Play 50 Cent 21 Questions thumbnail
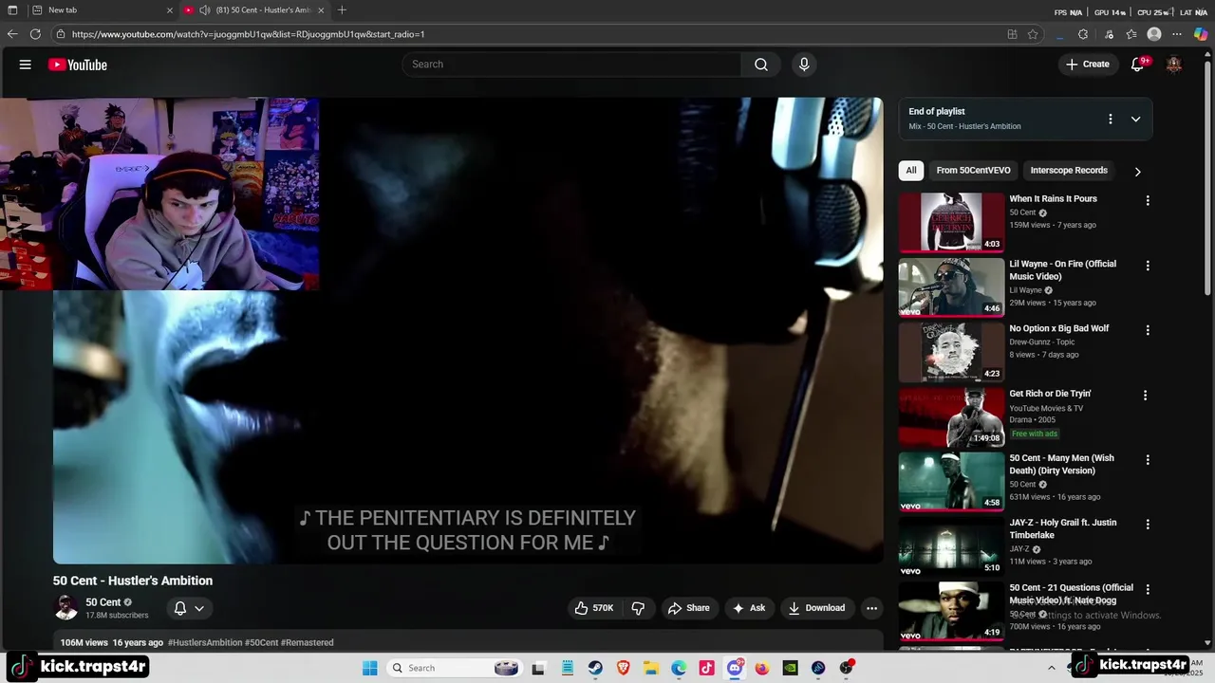This screenshot has height=683, width=1215. click(x=951, y=611)
